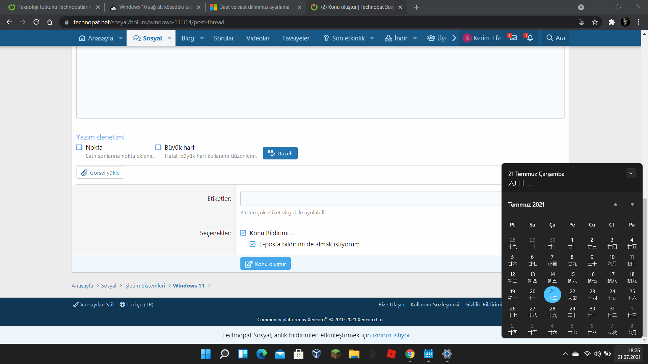Bookmark page with the star icon
Screen dimensions: 648x364
[x=595, y=22]
